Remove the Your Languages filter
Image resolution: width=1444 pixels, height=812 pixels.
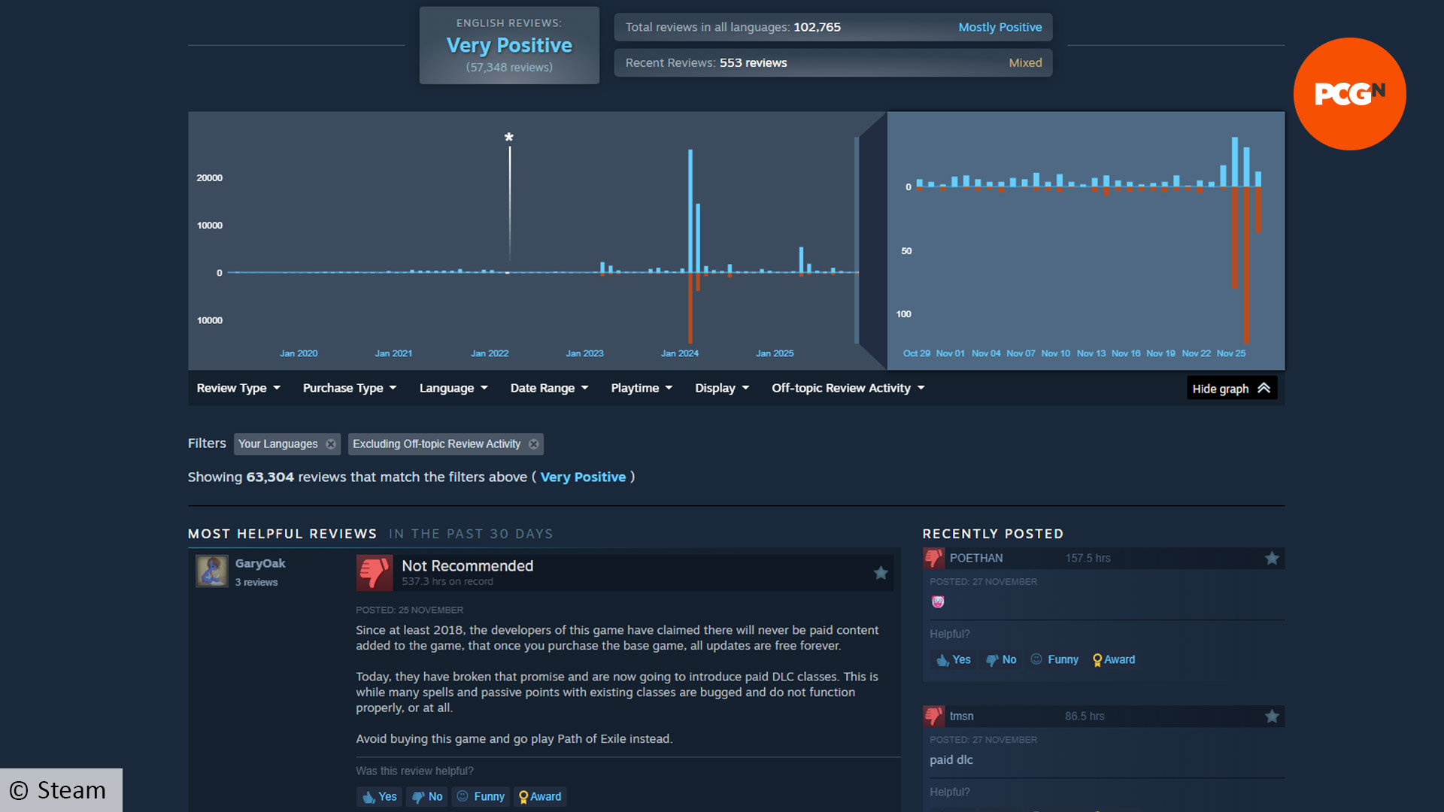[x=330, y=444]
